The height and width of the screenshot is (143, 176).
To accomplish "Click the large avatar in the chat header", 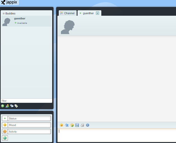I will [x=68, y=27].
